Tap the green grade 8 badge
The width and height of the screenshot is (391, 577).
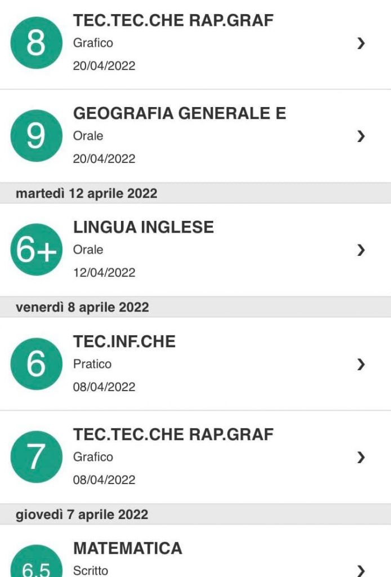click(36, 43)
